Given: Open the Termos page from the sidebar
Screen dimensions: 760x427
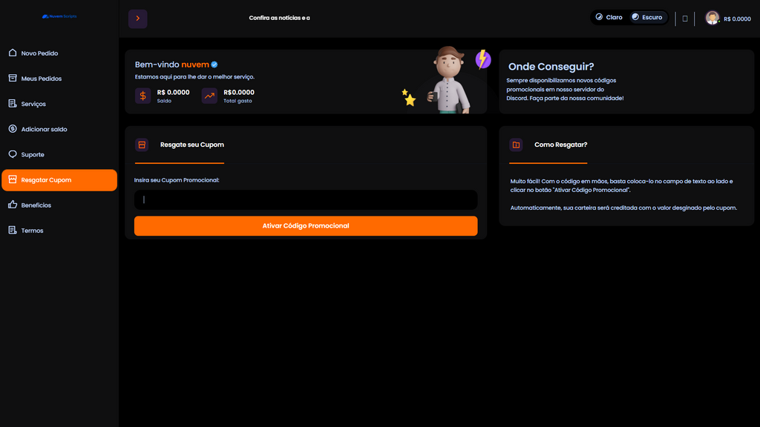Looking at the screenshot, I should click(x=32, y=231).
